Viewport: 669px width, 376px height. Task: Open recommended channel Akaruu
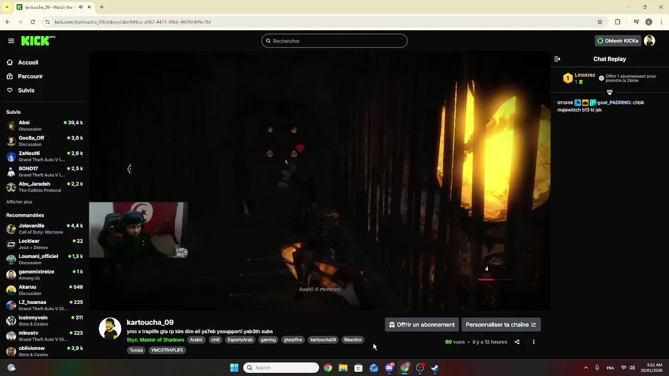[44, 290]
